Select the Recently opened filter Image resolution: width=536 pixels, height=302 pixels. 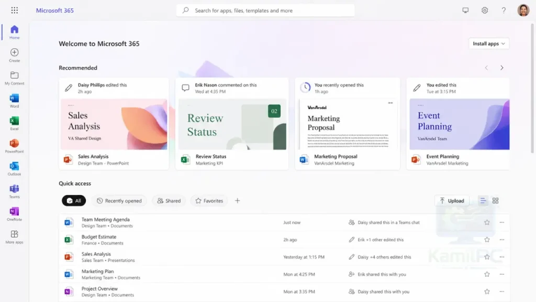click(119, 201)
